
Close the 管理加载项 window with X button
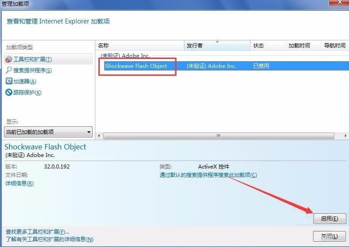[x=339, y=3]
